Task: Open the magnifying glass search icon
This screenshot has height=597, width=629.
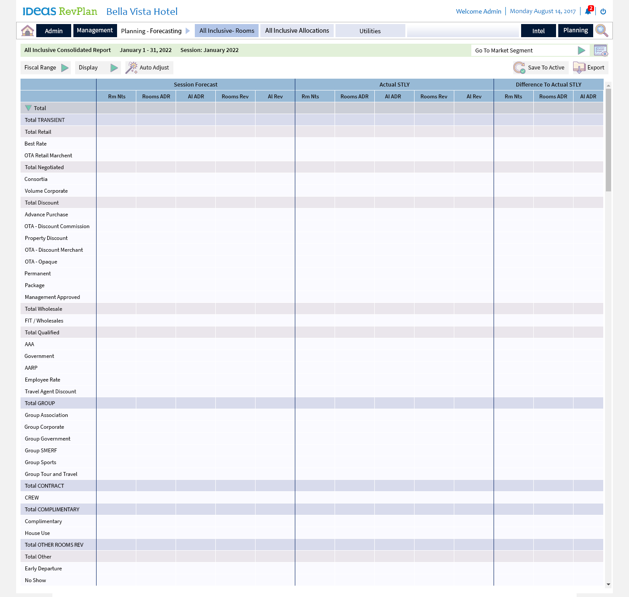Action: tap(601, 31)
